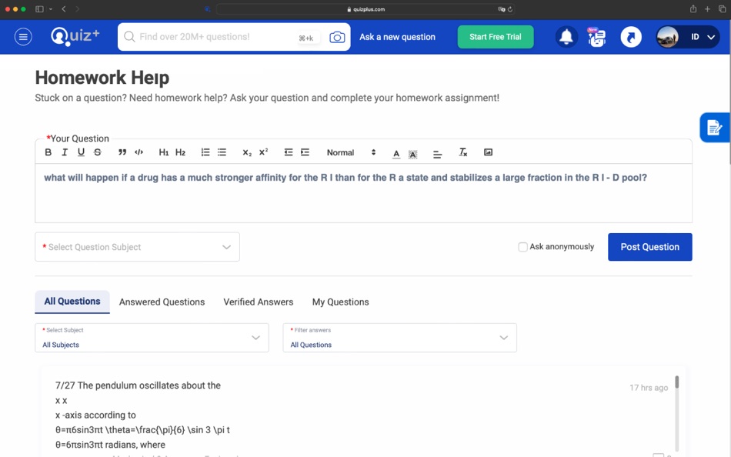Toggle strikethrough formatting
This screenshot has height=457, width=731.
point(98,152)
